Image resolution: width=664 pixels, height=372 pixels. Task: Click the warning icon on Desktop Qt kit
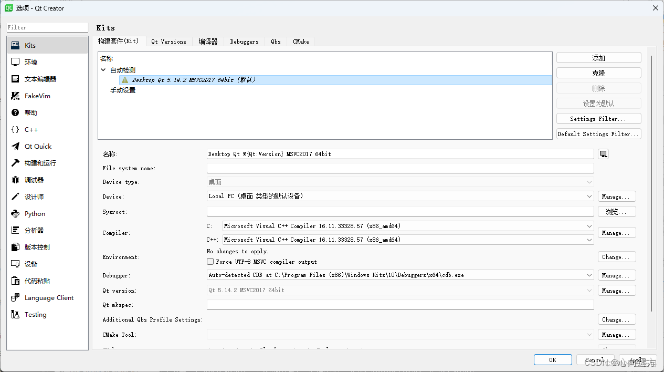pyautogui.click(x=125, y=80)
